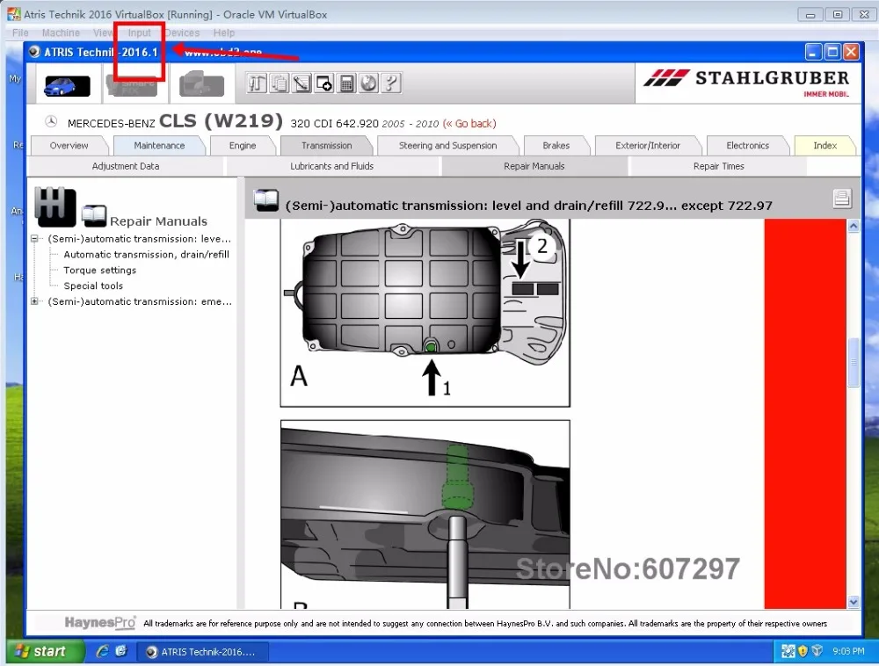Viewport: 879px width, 666px height.
Task: Select Lubricants and Fluids subtab
Action: click(332, 166)
